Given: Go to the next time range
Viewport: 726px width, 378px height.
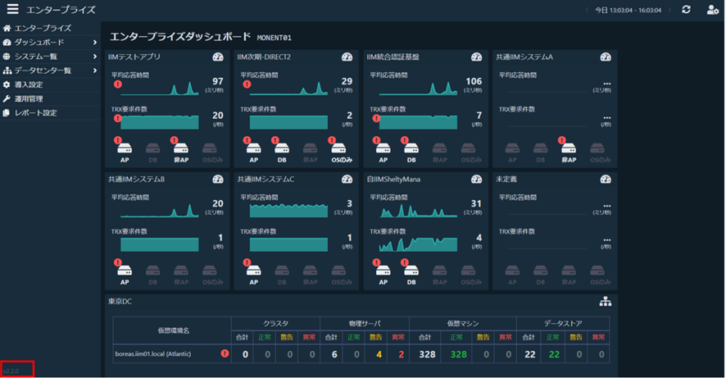Looking at the screenshot, I should pos(669,10).
